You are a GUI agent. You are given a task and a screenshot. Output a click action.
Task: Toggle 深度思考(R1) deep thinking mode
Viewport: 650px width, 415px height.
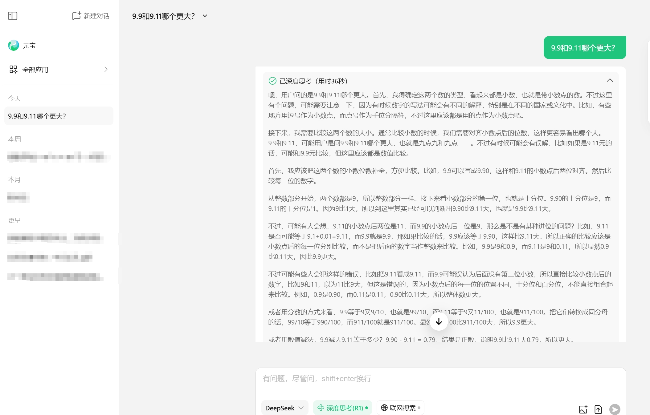point(342,408)
